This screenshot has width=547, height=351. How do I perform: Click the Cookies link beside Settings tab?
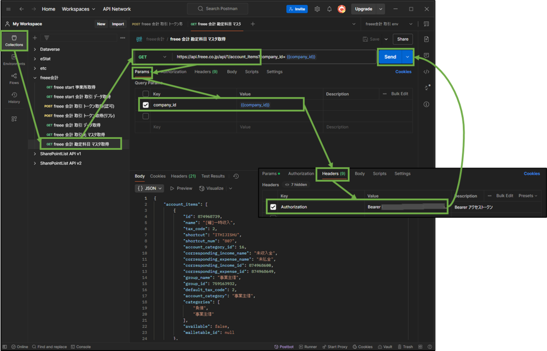coord(403,72)
